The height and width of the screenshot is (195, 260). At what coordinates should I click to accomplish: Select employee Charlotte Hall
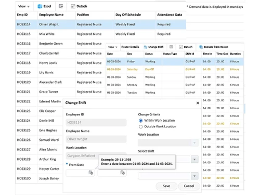pyautogui.click(x=49, y=53)
